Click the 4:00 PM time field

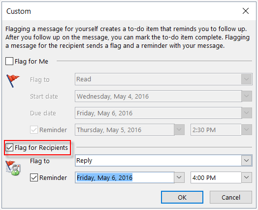[216, 177]
